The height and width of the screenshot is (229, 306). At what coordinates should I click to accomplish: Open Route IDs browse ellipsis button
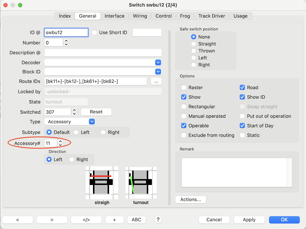pyautogui.click(x=156, y=81)
